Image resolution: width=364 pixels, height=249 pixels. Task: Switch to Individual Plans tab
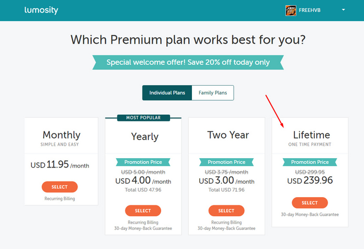(x=167, y=93)
